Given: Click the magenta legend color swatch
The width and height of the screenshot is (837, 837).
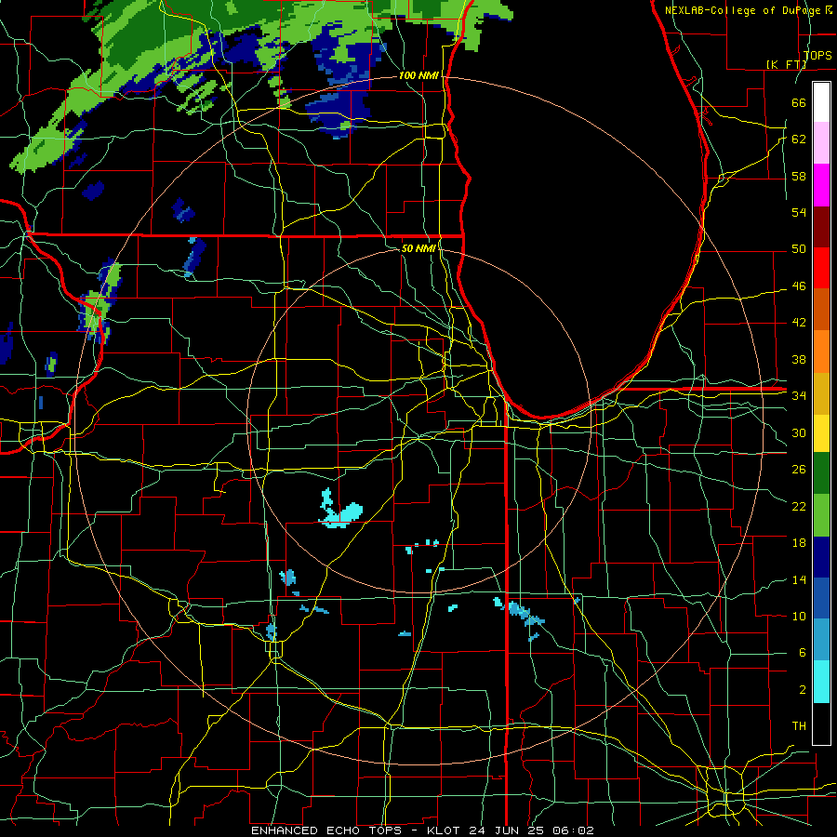Looking at the screenshot, I should [821, 185].
